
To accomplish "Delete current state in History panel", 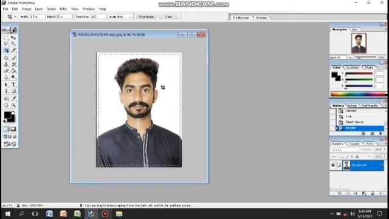I will tap(380, 134).
